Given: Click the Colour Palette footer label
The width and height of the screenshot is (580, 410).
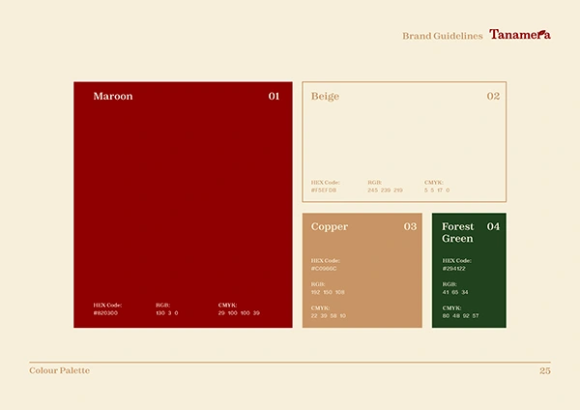Looking at the screenshot, I should coord(60,370).
